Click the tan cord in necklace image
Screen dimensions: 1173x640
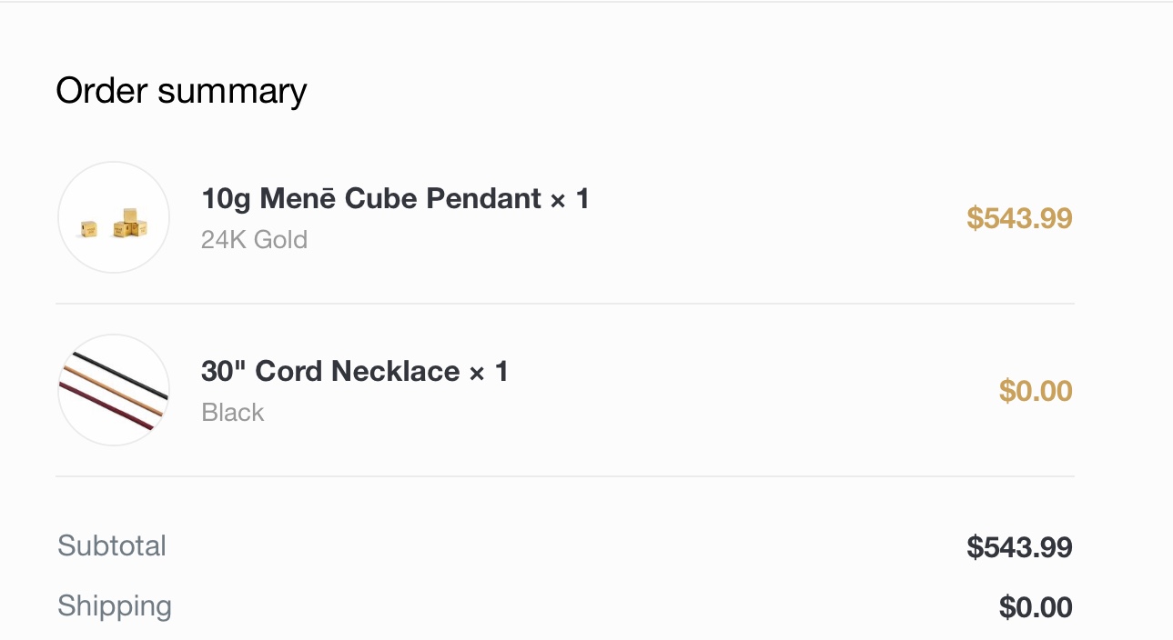(112, 391)
